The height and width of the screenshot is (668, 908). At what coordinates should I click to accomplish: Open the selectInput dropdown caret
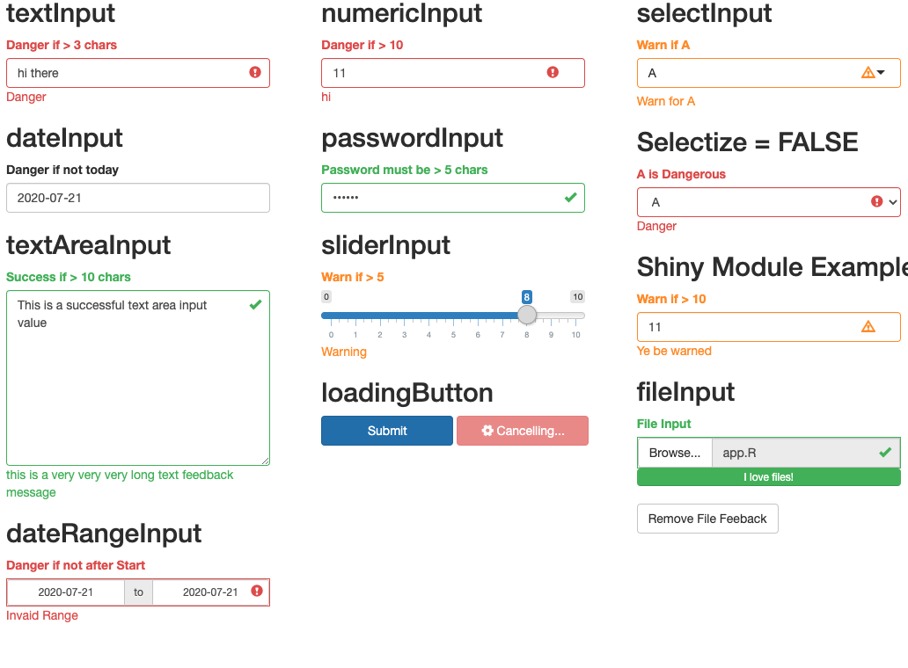click(881, 72)
